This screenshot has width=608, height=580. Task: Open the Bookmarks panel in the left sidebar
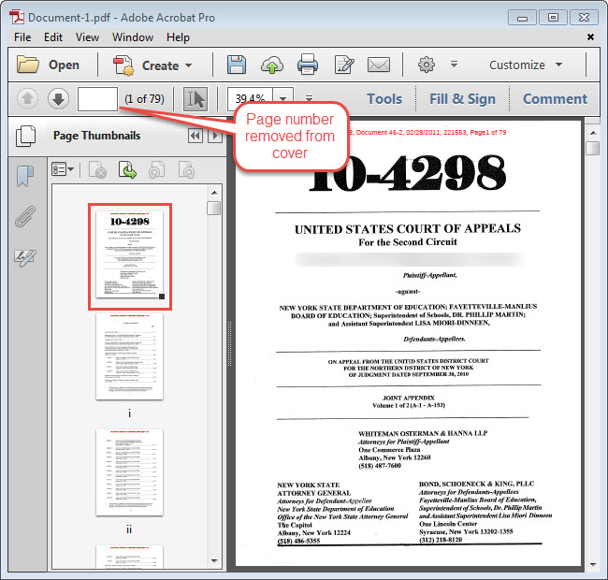[25, 175]
